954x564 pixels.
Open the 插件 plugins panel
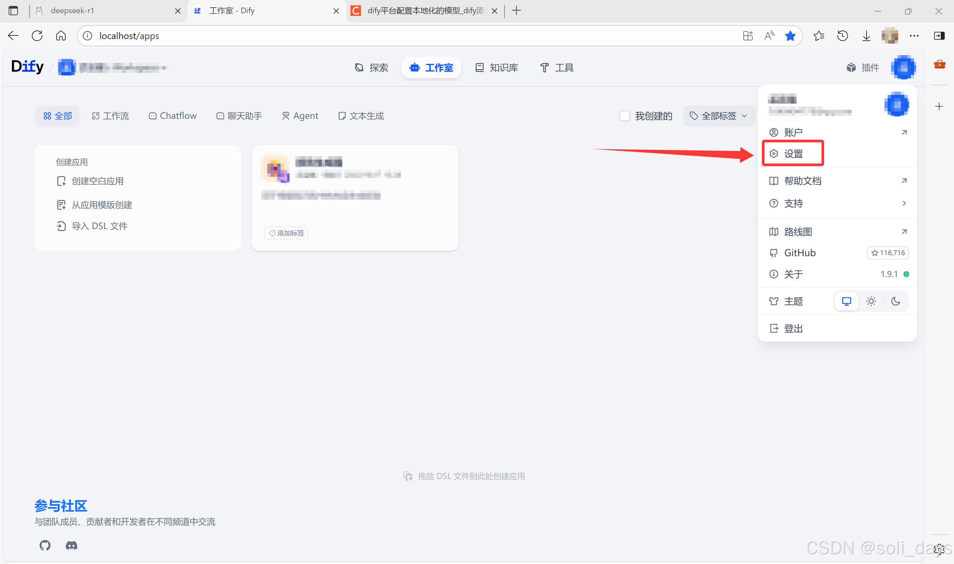(x=863, y=67)
